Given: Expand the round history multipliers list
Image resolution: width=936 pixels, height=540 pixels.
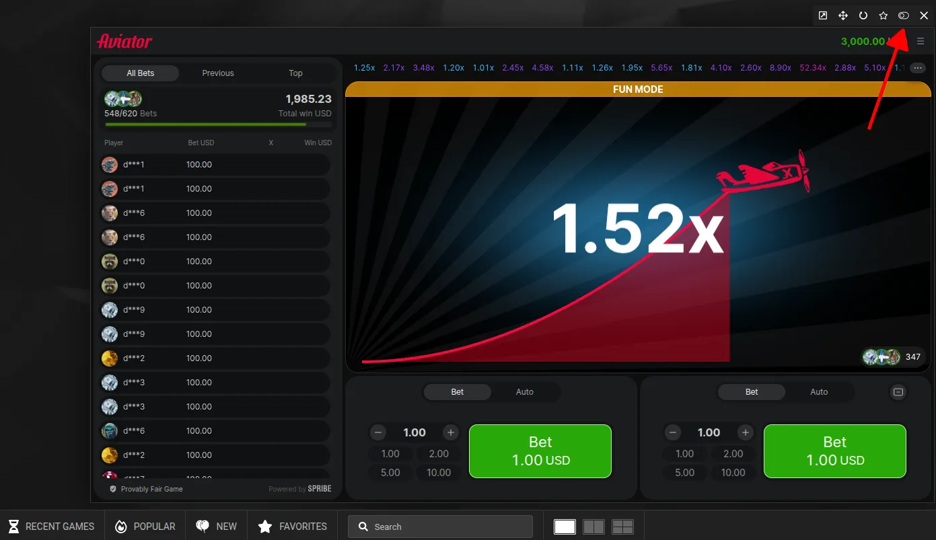Looking at the screenshot, I should pyautogui.click(x=918, y=68).
